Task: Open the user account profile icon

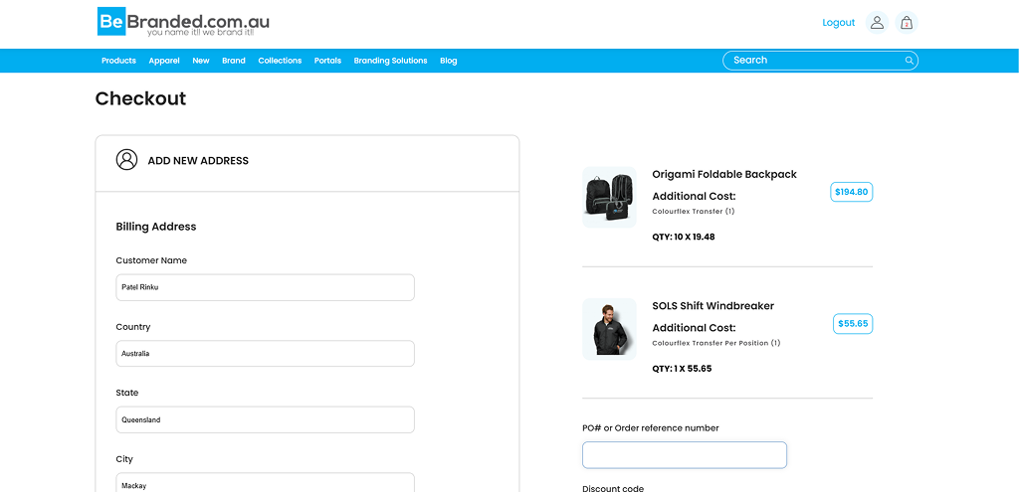Action: (877, 23)
